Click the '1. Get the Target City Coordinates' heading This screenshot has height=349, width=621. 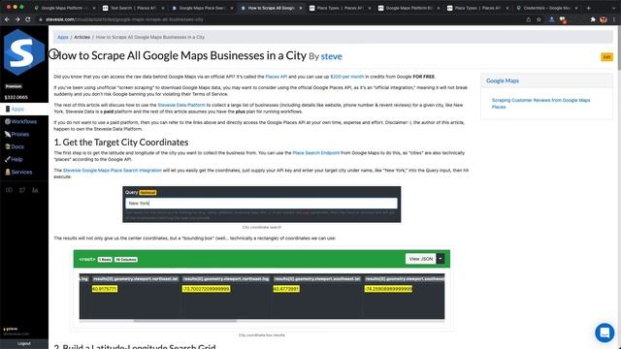coord(121,143)
